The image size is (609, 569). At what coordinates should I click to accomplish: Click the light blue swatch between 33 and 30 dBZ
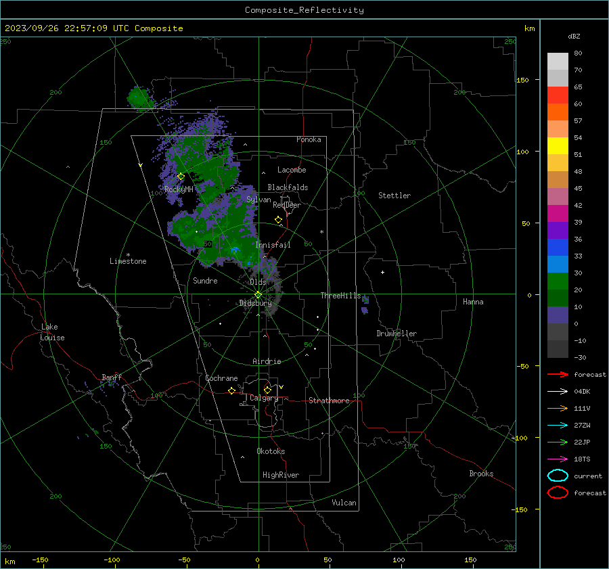click(558, 264)
